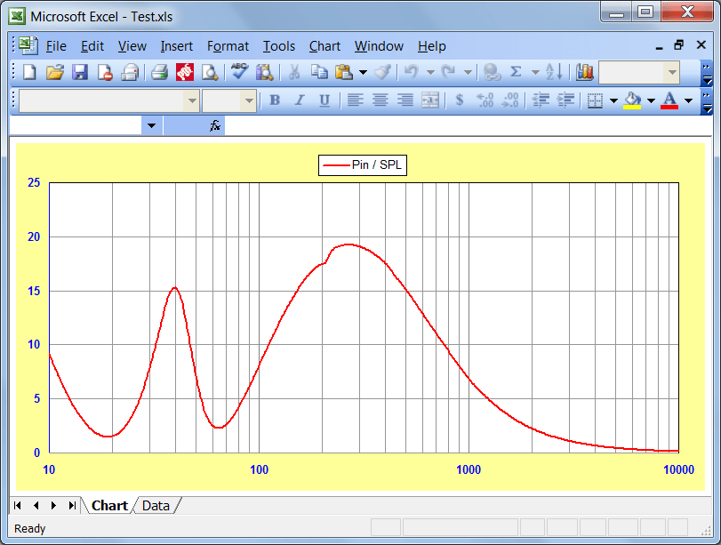The height and width of the screenshot is (545, 721).
Task: Toggle Bold formatting
Action: click(x=275, y=100)
